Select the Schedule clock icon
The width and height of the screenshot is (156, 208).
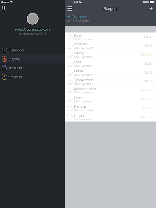click(x=4, y=77)
